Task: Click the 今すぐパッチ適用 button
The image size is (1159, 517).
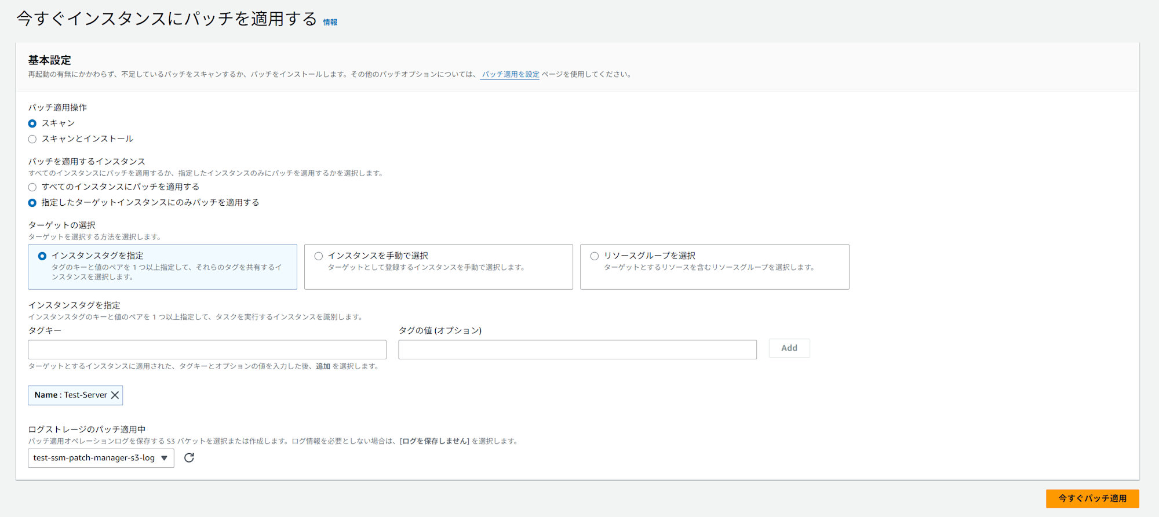Action: click(x=1092, y=498)
